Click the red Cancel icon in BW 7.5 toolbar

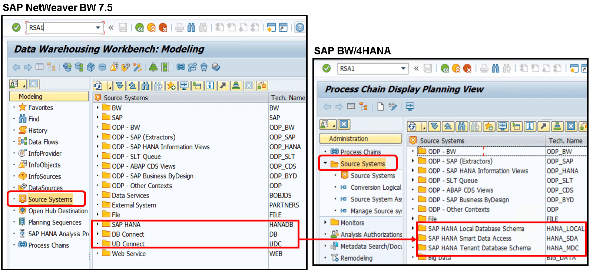[163, 27]
